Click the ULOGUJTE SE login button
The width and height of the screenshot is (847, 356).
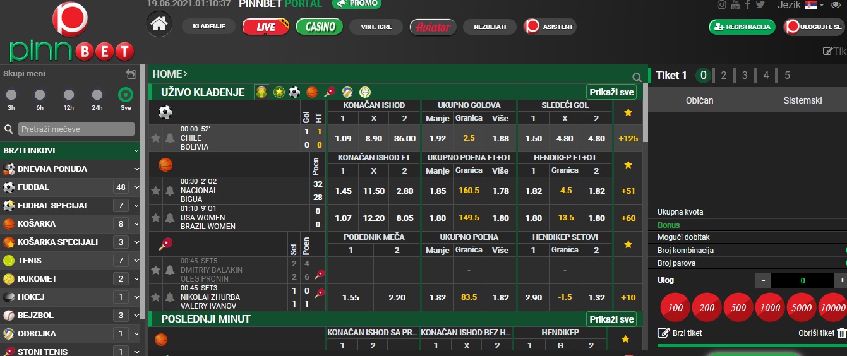[813, 27]
